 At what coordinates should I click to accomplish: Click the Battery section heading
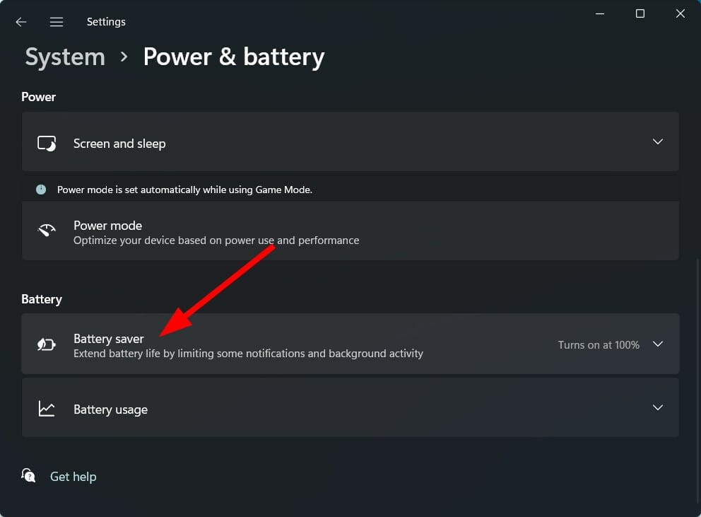click(41, 298)
